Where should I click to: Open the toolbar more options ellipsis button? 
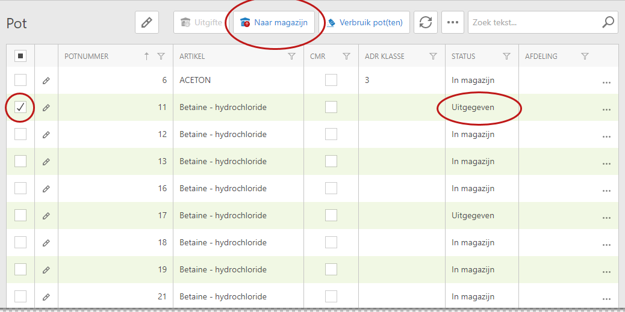tap(453, 23)
